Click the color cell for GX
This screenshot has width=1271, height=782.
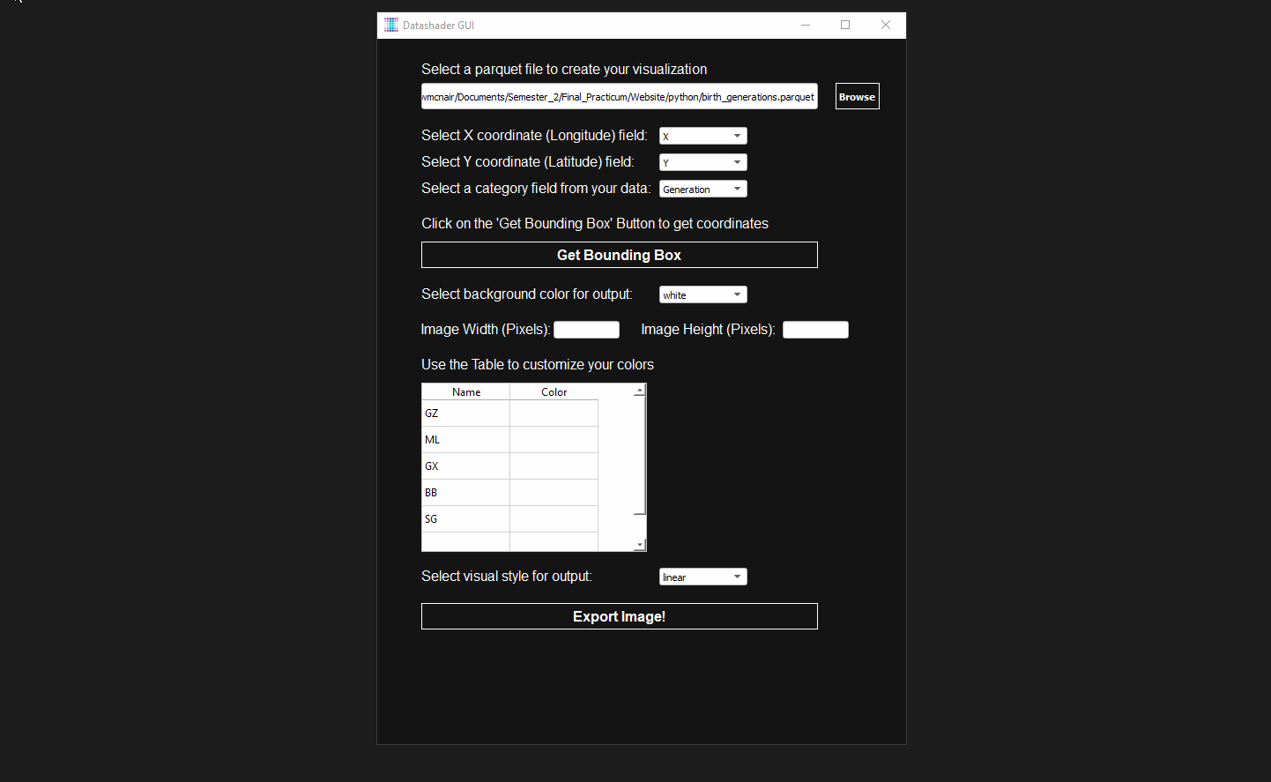coord(554,466)
